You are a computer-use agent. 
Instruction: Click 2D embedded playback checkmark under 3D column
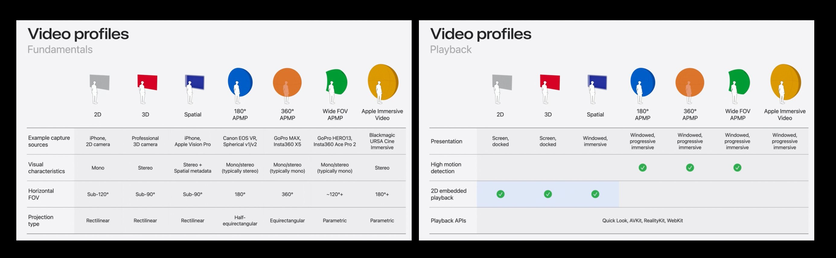[548, 194]
